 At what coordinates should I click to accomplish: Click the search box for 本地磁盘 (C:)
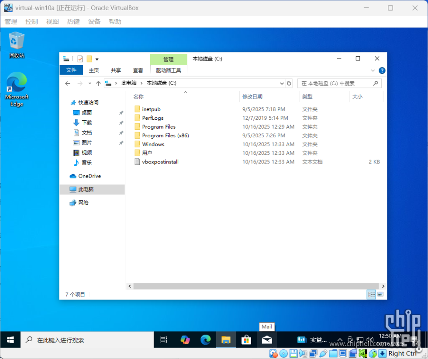(x=335, y=83)
